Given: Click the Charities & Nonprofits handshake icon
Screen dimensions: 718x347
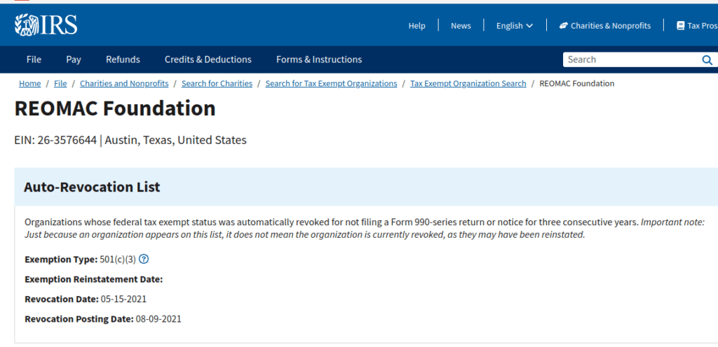Looking at the screenshot, I should point(563,26).
